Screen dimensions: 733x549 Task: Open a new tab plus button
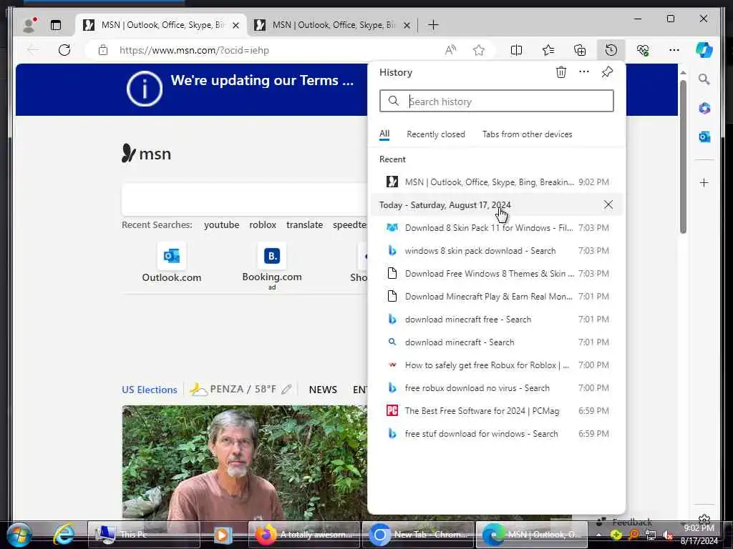433,25
